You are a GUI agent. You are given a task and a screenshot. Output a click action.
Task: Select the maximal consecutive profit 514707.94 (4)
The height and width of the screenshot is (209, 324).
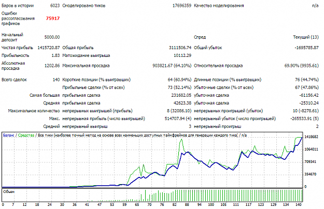[178, 118]
